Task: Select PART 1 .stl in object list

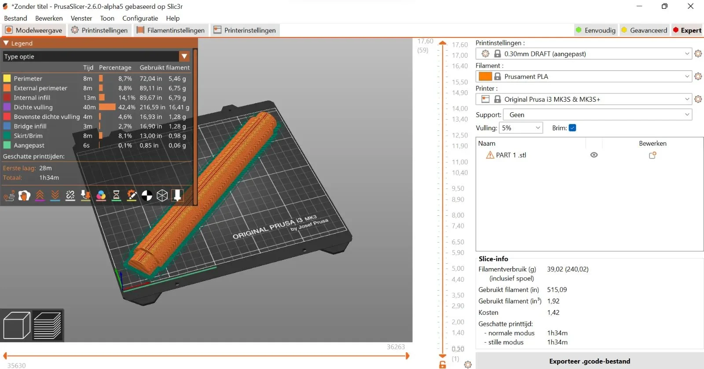Action: tap(511, 155)
